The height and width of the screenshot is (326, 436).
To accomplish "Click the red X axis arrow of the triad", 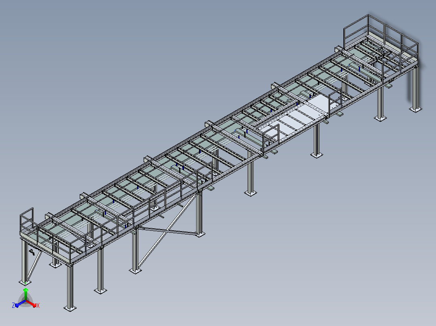I will (32, 303).
